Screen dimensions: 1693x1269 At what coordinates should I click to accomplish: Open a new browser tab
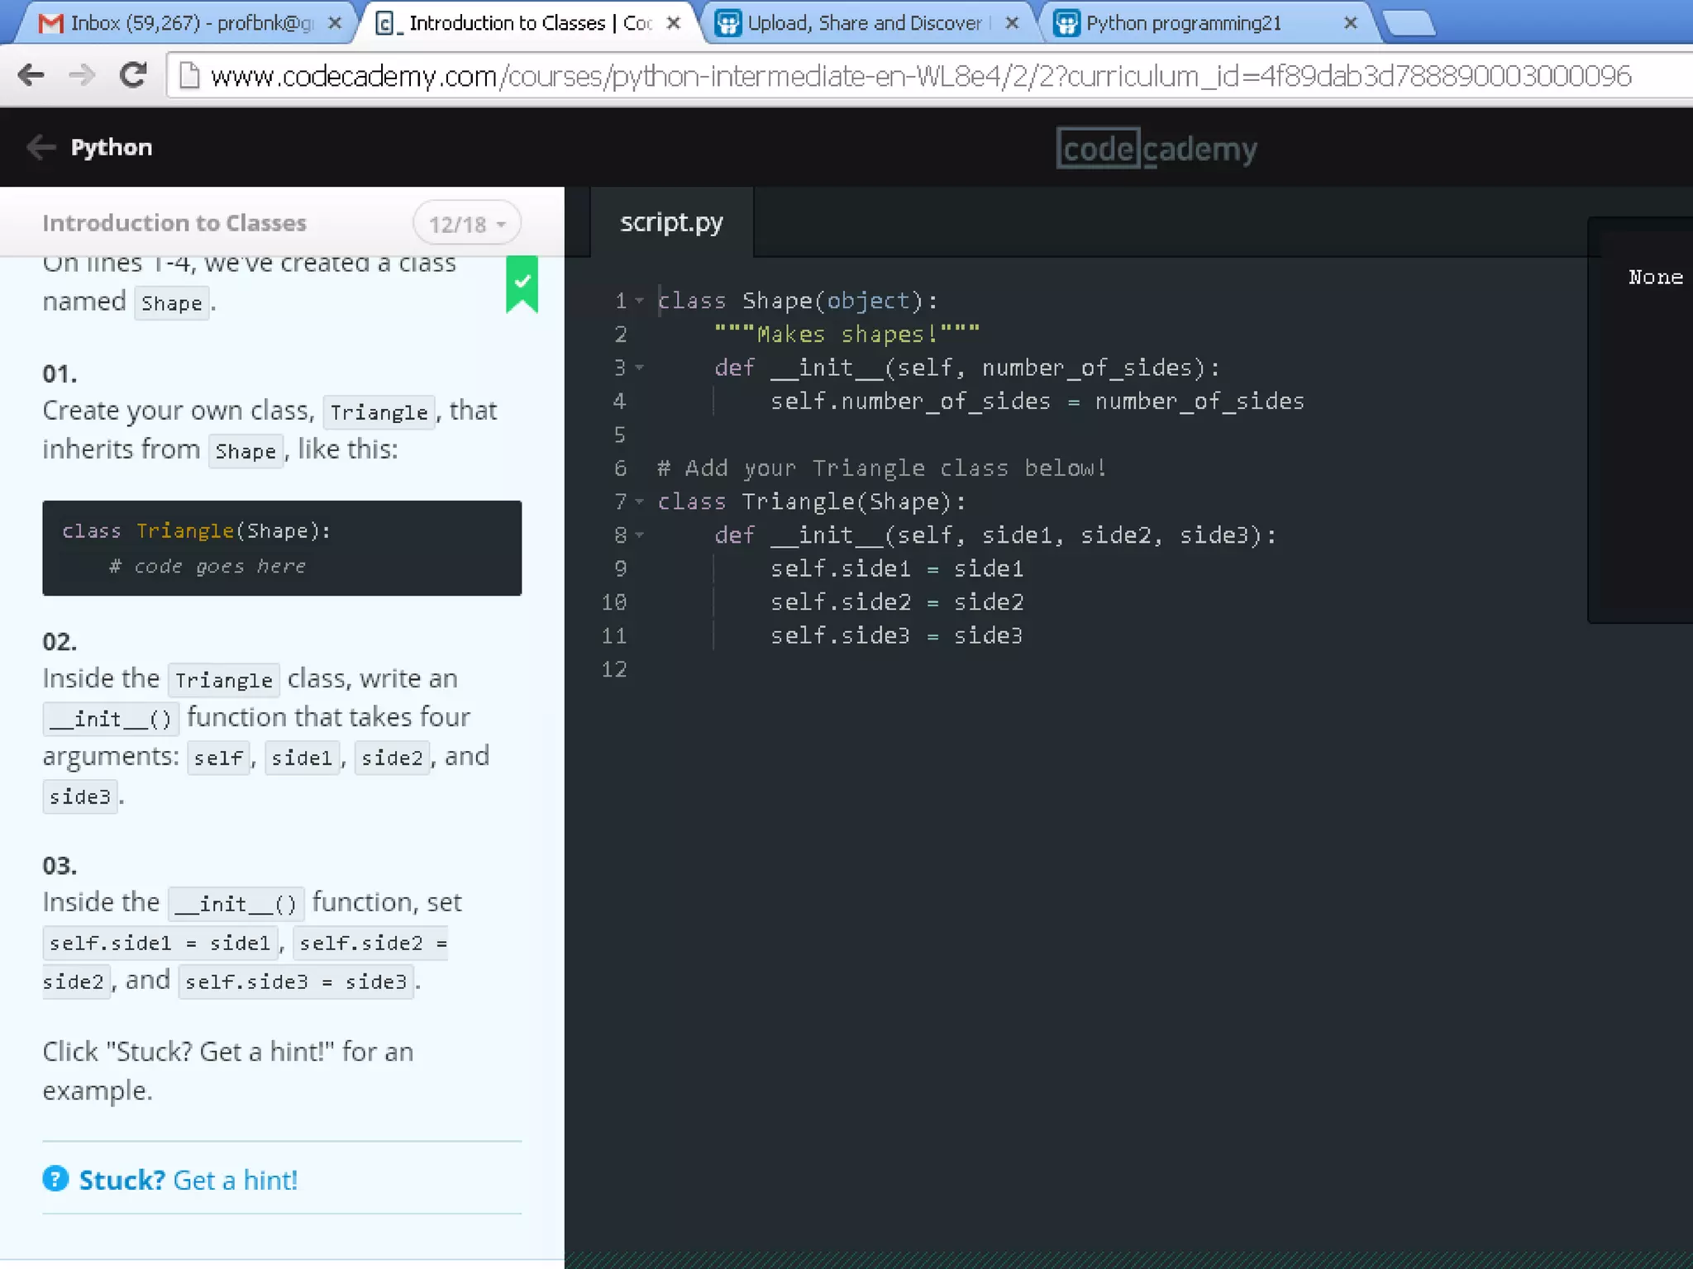[1409, 25]
